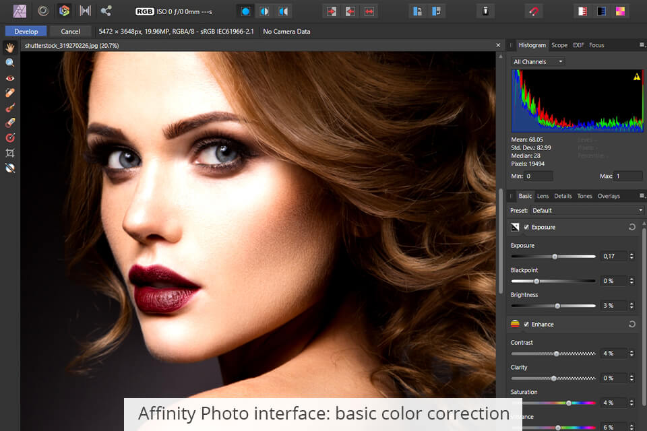The width and height of the screenshot is (647, 431).
Task: Toggle the Enhance section checkbox
Action: tap(526, 325)
